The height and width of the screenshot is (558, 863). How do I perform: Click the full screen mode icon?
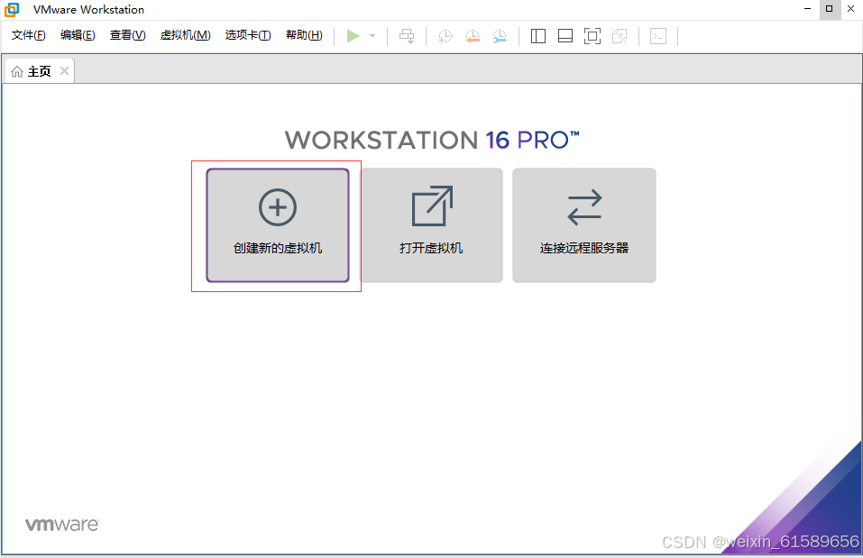coord(592,36)
